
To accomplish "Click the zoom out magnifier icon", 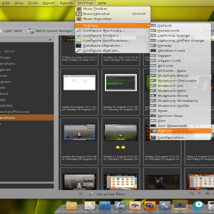I will [208, 194].
